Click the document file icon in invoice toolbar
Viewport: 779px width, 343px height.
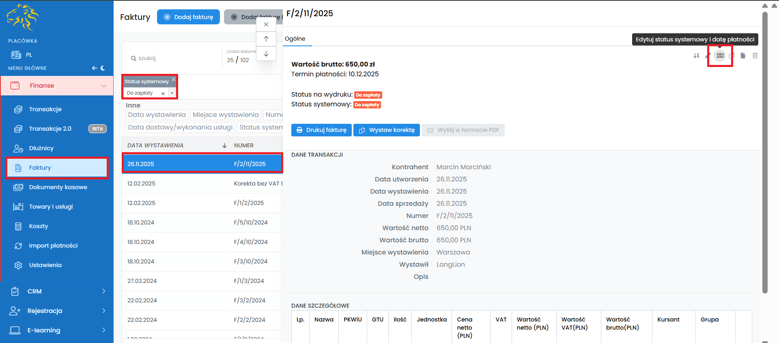pos(743,56)
